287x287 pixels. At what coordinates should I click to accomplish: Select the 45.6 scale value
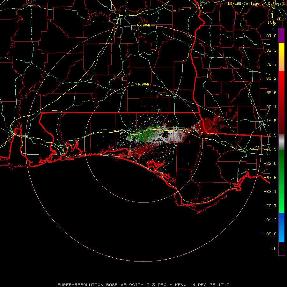(271, 92)
